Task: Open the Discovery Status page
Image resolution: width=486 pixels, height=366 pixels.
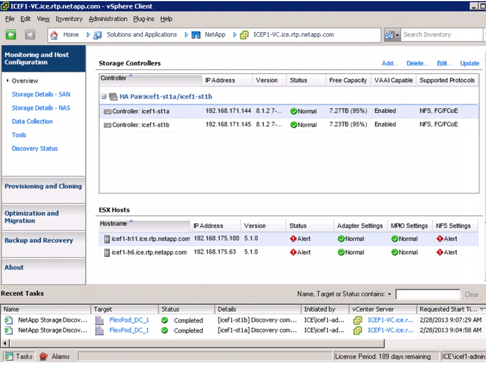Action: (x=35, y=148)
